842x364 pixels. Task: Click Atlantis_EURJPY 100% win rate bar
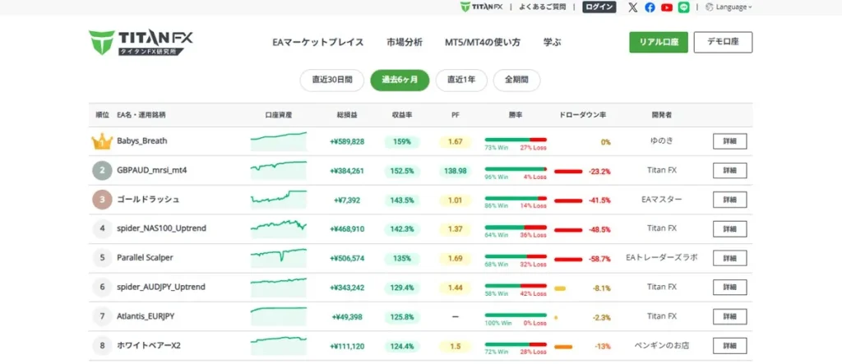tap(516, 316)
